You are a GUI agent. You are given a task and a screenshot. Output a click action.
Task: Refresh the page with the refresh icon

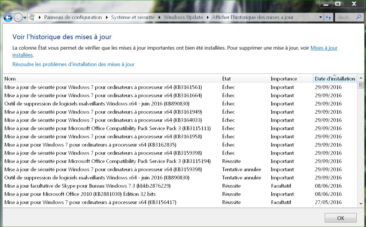(328, 18)
